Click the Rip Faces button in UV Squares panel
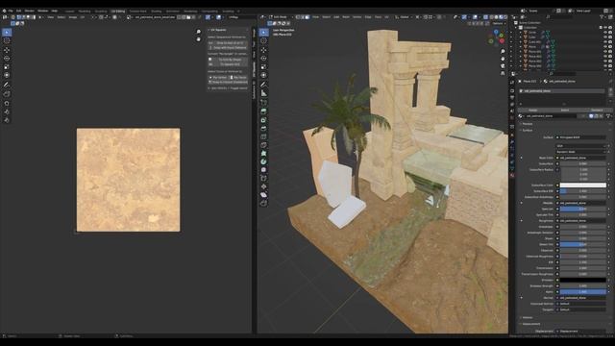 [238, 78]
